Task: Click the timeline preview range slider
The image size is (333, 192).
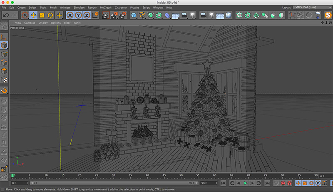Action: [x=114, y=183]
